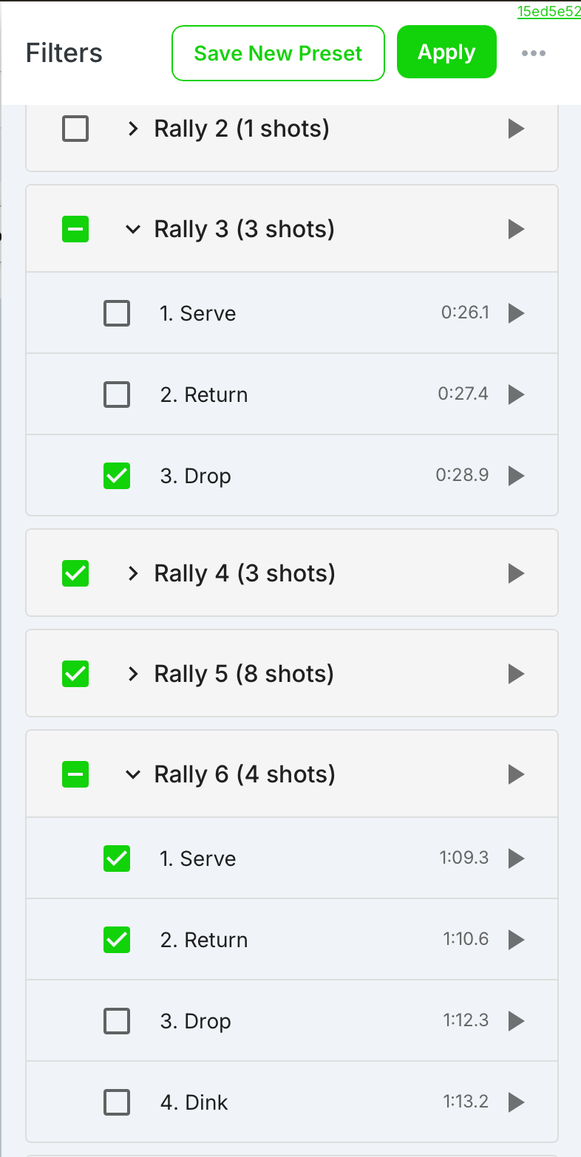The image size is (581, 1157).
Task: Click Save New Preset
Action: click(x=279, y=53)
